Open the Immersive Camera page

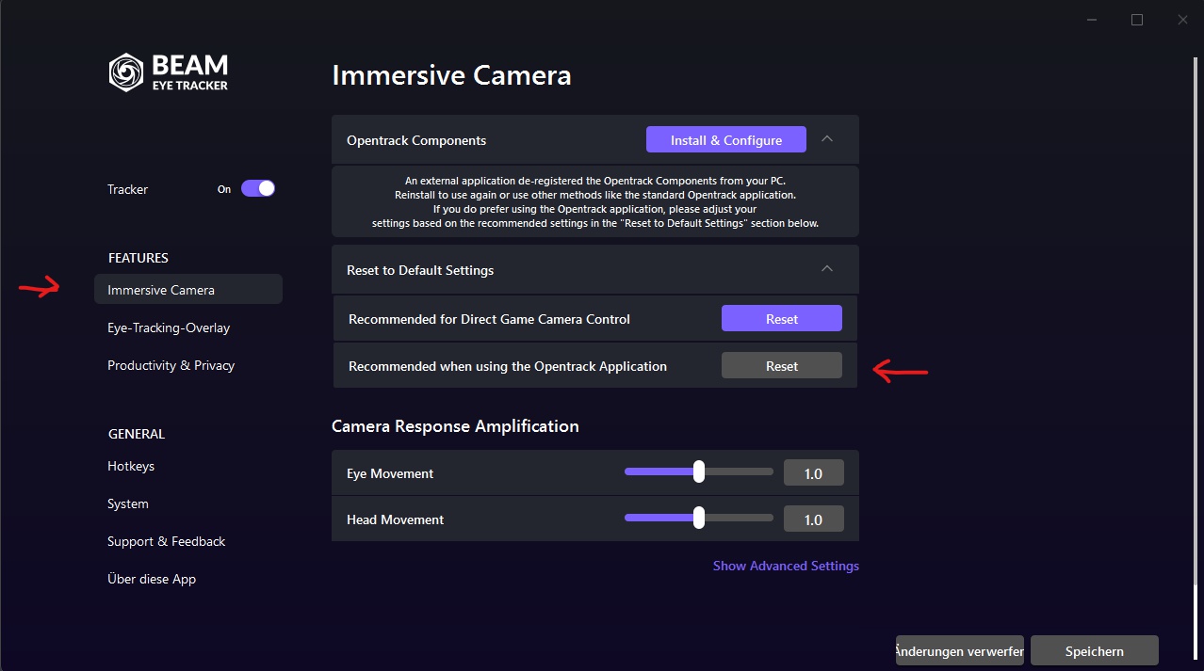pyautogui.click(x=161, y=290)
